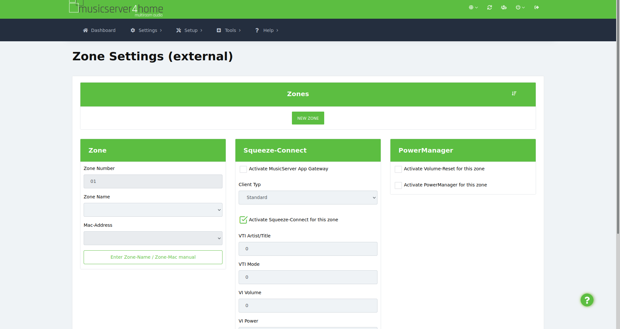This screenshot has height=329, width=620.
Task: Enable Activate Volume-Reset for this zone
Action: [398, 169]
